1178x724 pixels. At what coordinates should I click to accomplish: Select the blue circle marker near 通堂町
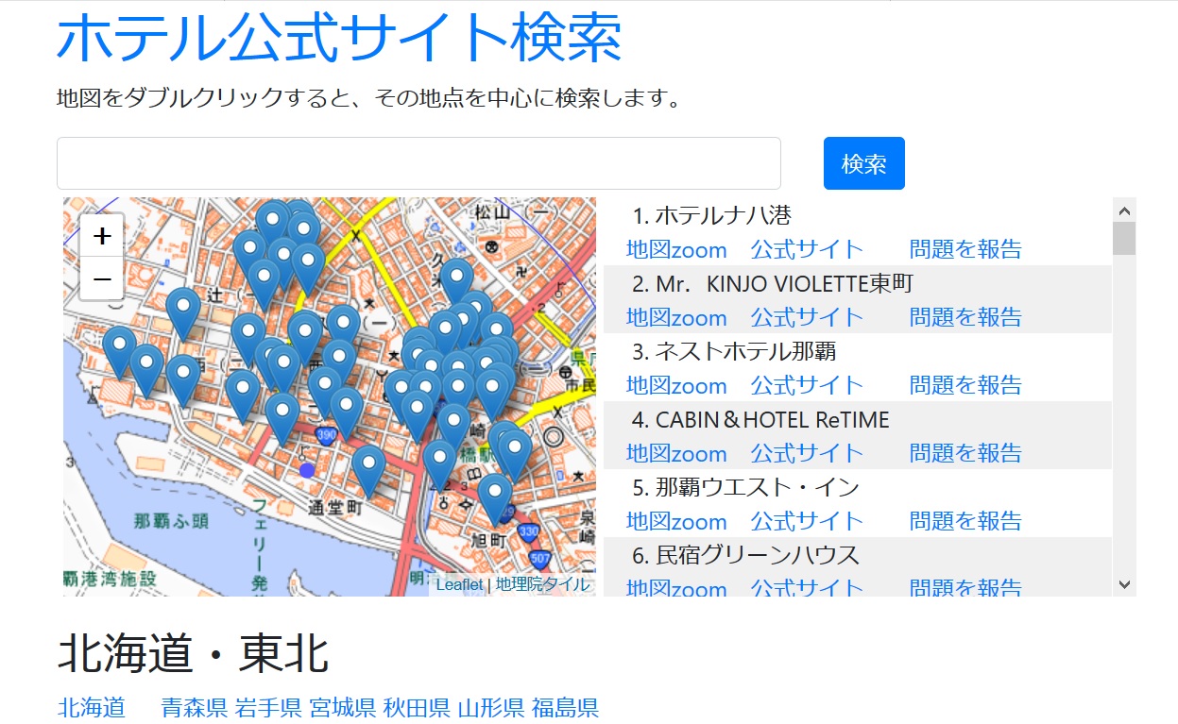click(x=307, y=471)
